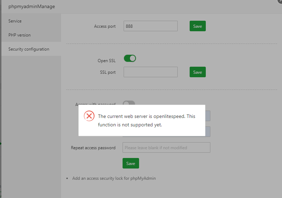Click the phpMyAdmin security lock hint text

click(x=114, y=178)
